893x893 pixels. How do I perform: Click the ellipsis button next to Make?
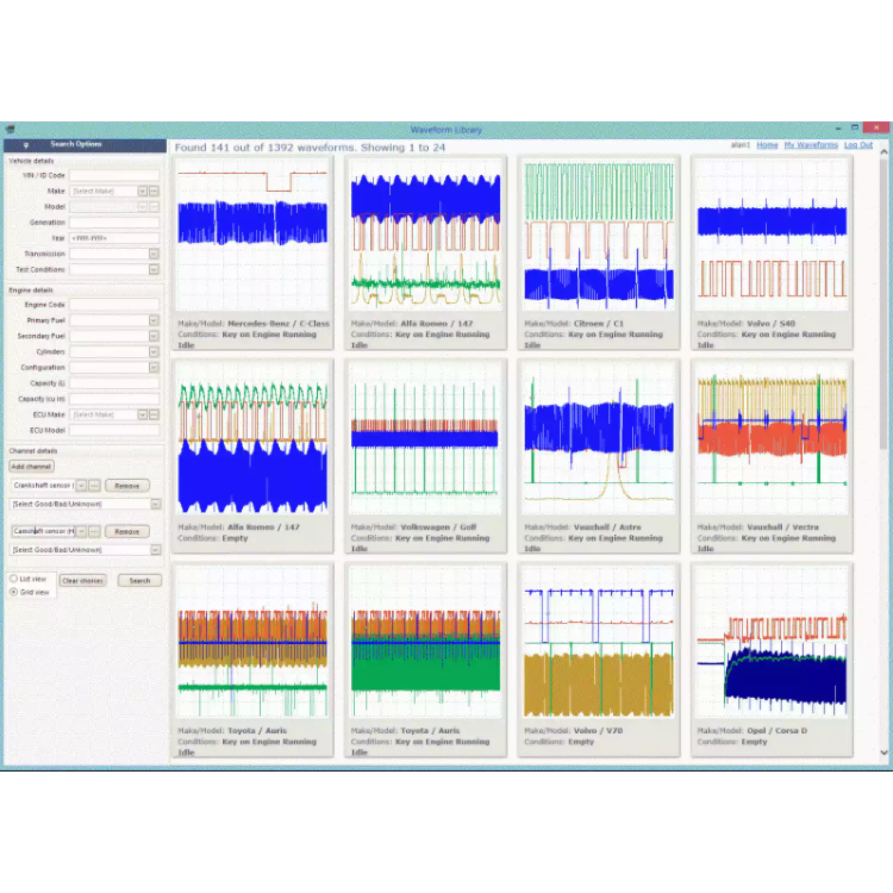[154, 191]
